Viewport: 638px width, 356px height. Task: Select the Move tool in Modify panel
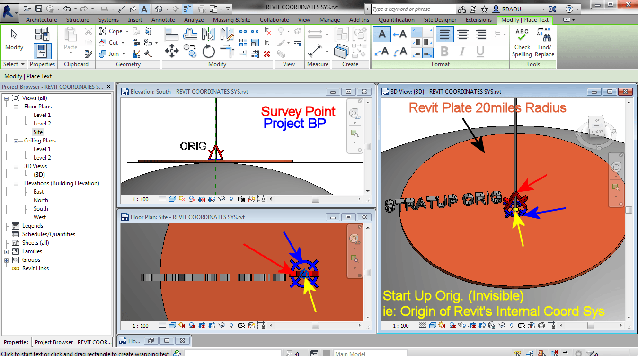tap(171, 51)
